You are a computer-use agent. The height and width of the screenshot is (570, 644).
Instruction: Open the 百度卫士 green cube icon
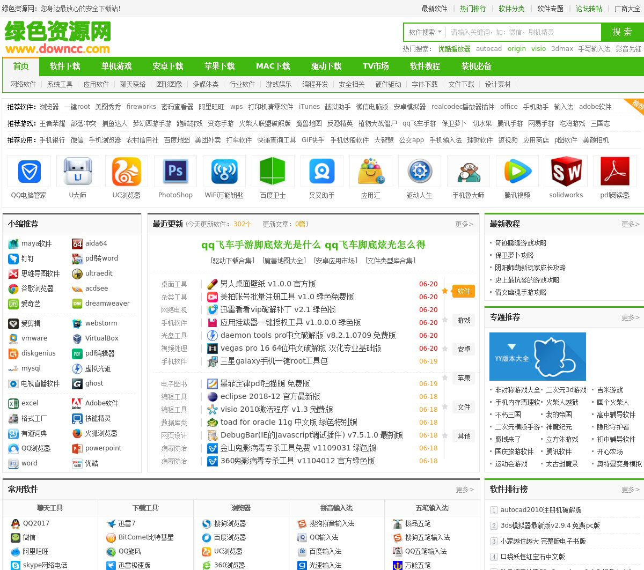click(x=273, y=172)
